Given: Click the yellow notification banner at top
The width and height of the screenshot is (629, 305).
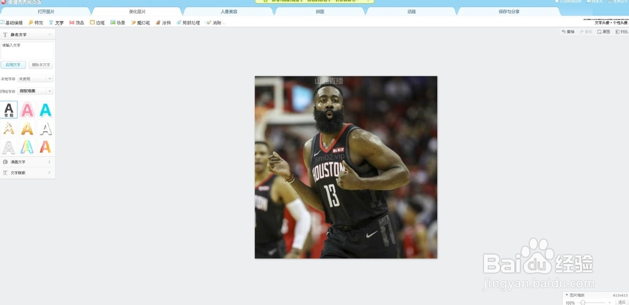Looking at the screenshot, I should [314, 1].
